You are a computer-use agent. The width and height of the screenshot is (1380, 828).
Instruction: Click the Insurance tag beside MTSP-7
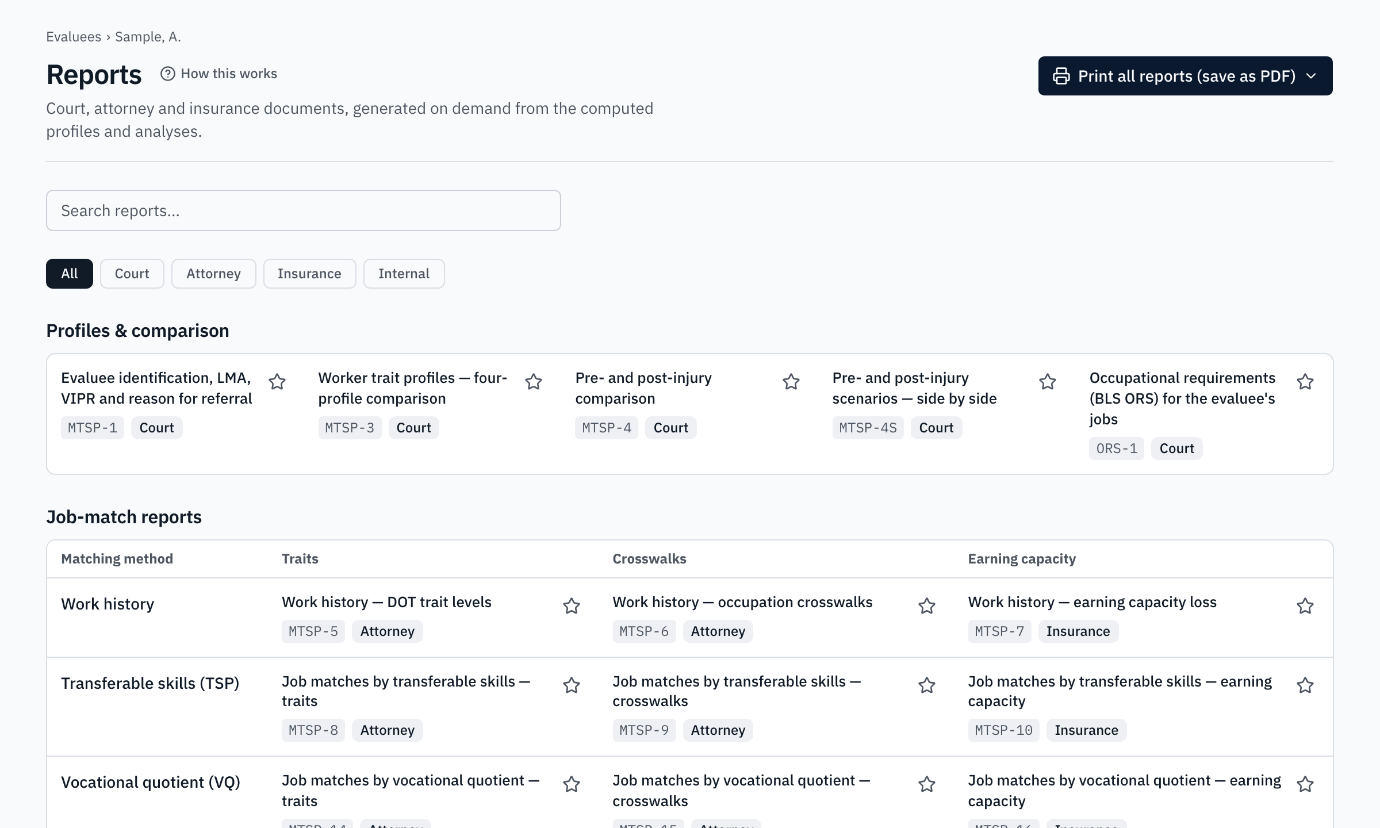point(1078,631)
